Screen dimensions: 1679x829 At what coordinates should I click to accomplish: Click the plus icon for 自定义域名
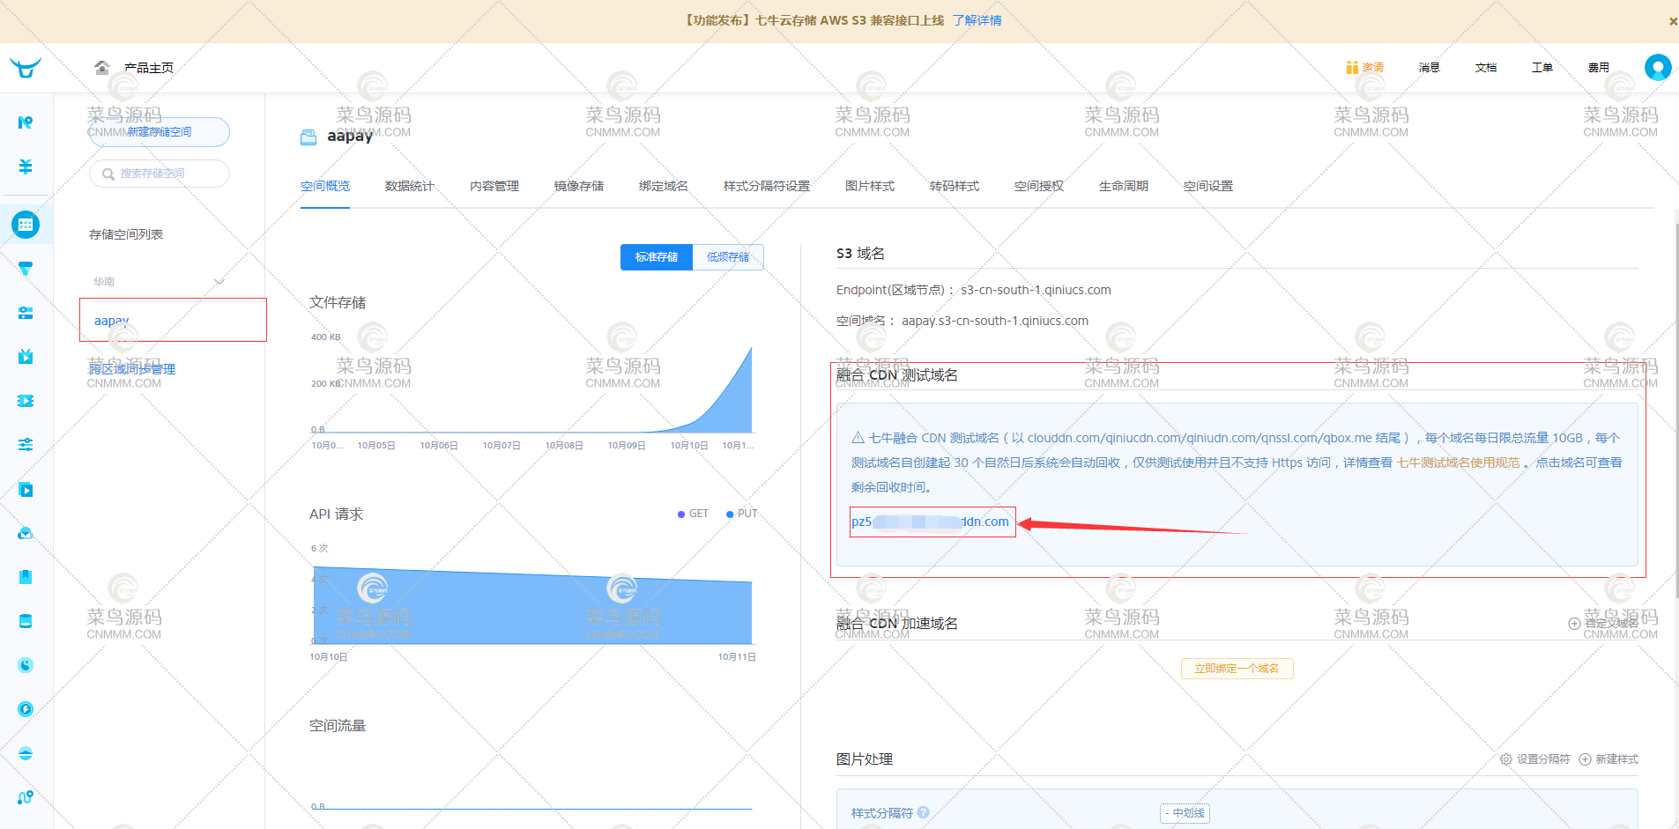coord(1574,624)
